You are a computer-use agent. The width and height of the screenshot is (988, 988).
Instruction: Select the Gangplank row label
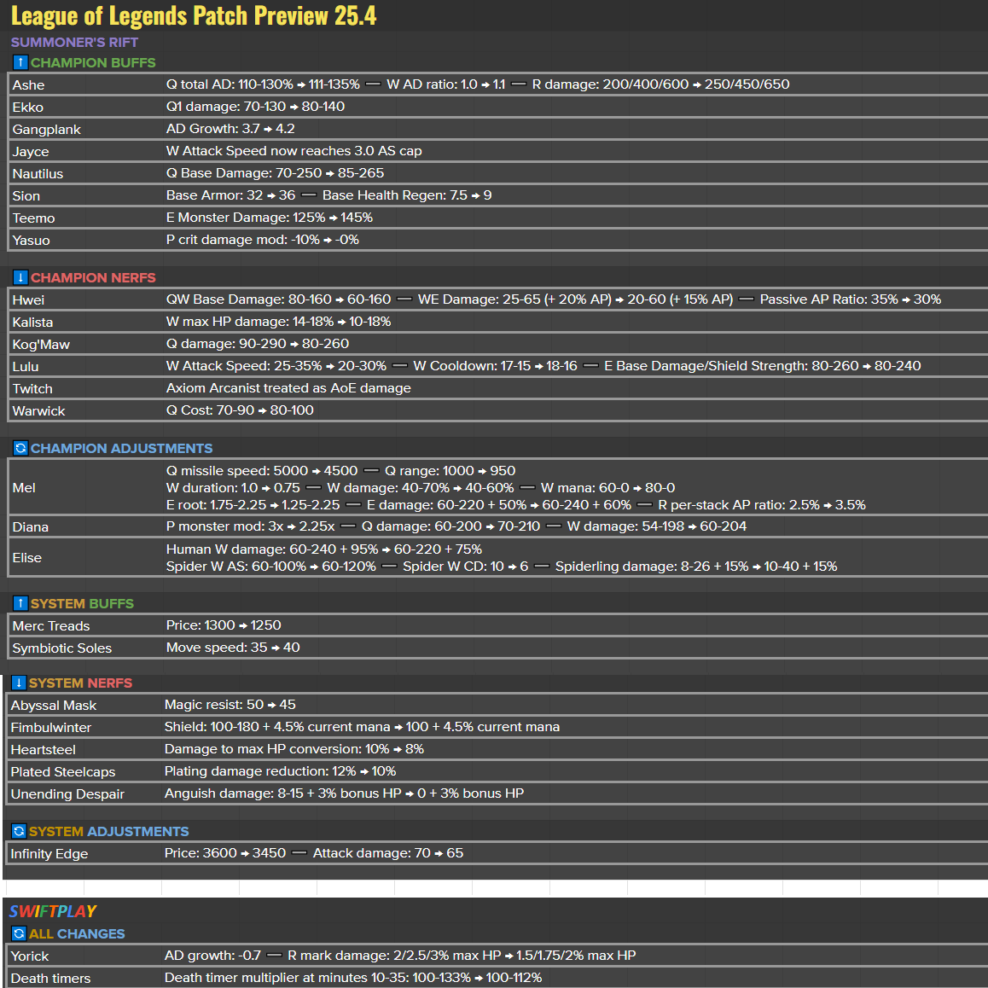47,129
